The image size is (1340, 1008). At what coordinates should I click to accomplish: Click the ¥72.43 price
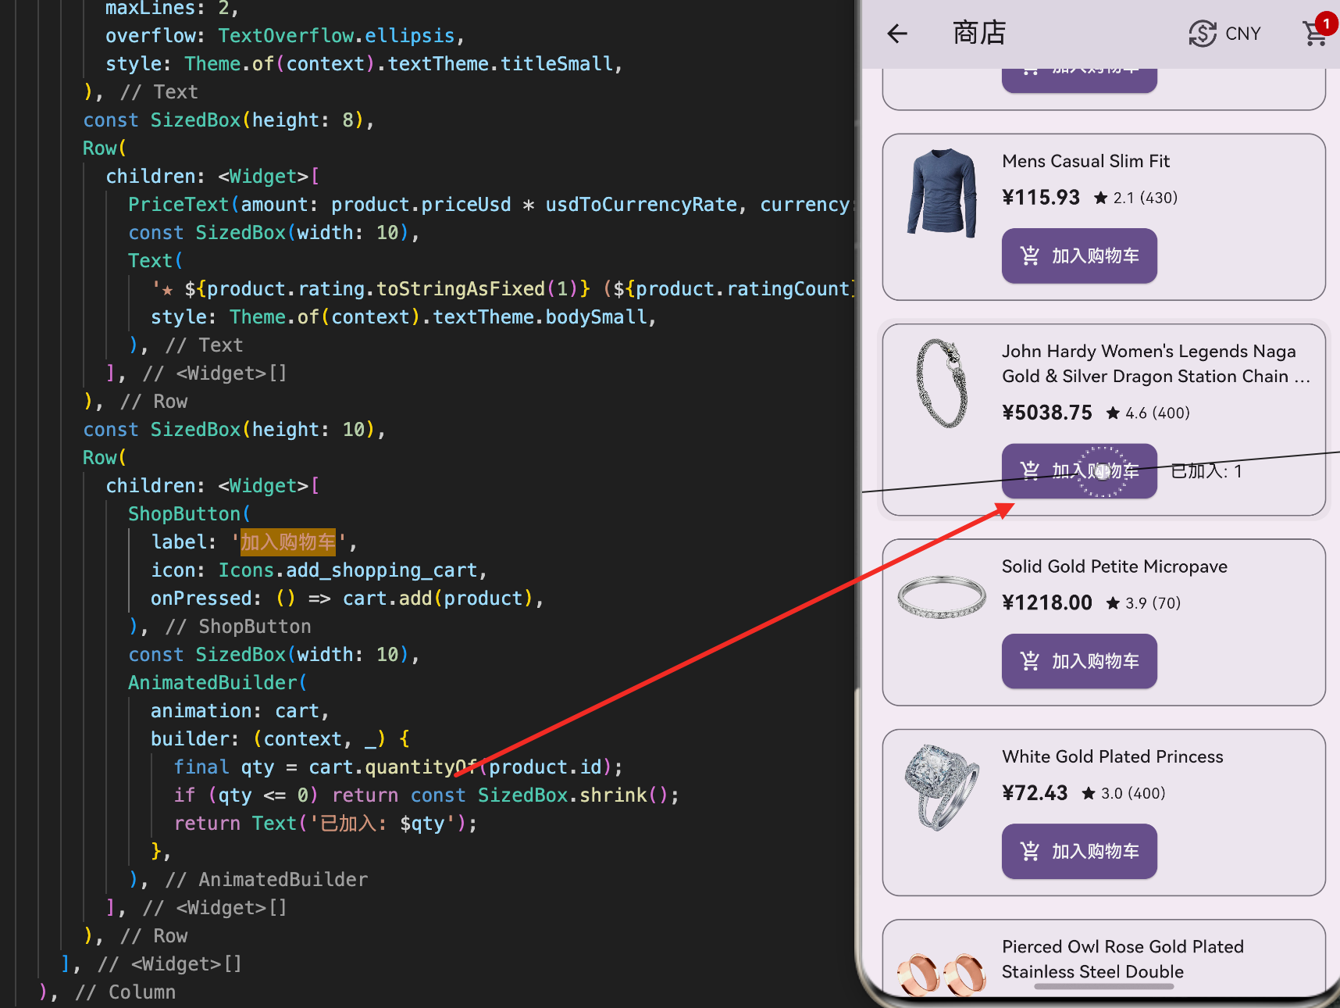coord(1035,793)
